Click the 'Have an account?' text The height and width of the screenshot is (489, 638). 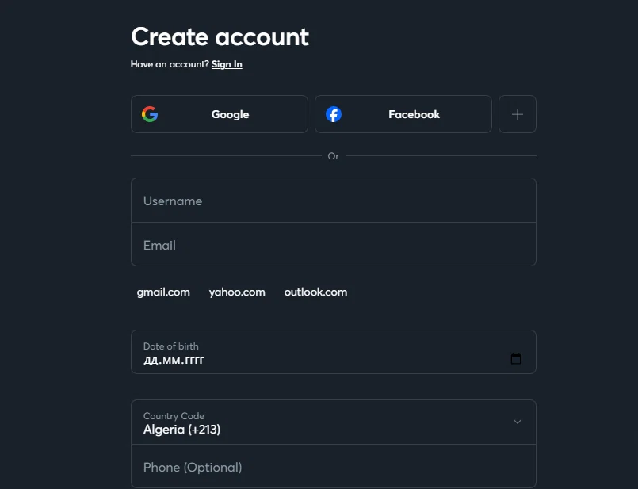170,64
